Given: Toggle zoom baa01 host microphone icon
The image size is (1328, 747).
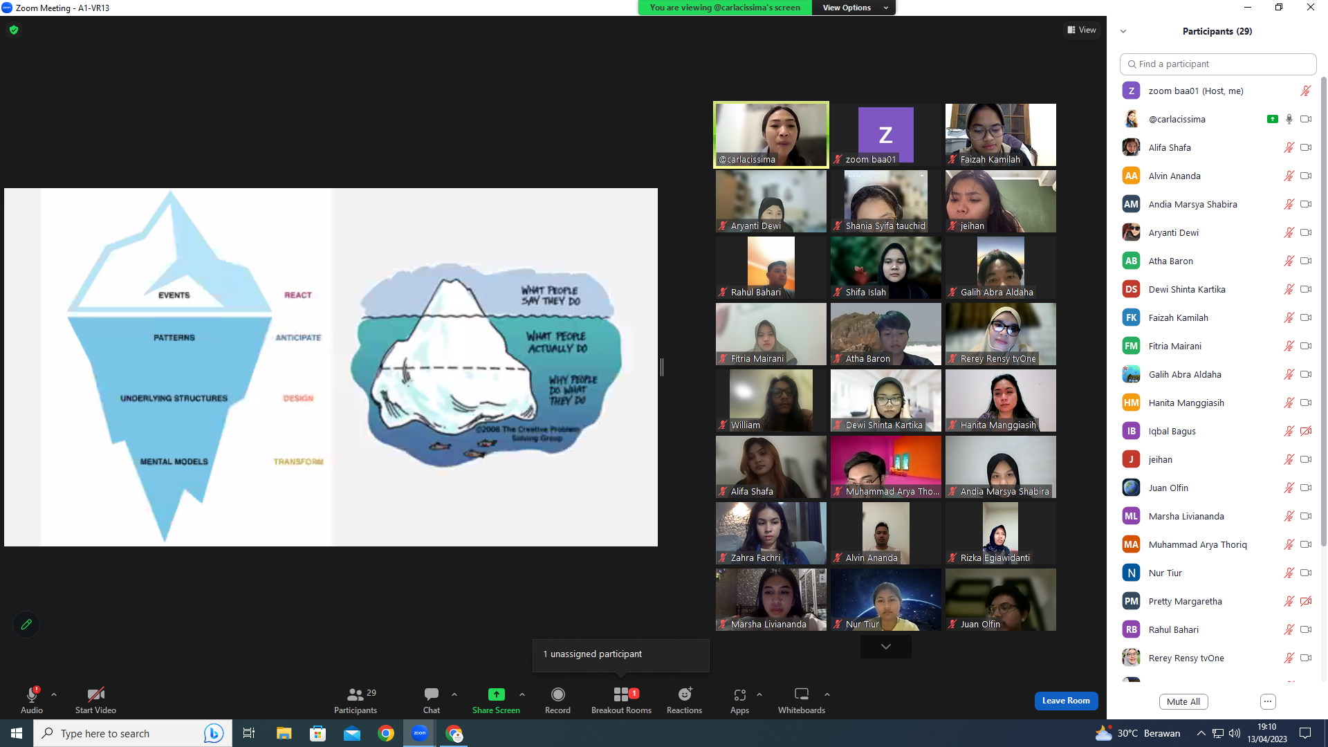Looking at the screenshot, I should point(1306,91).
